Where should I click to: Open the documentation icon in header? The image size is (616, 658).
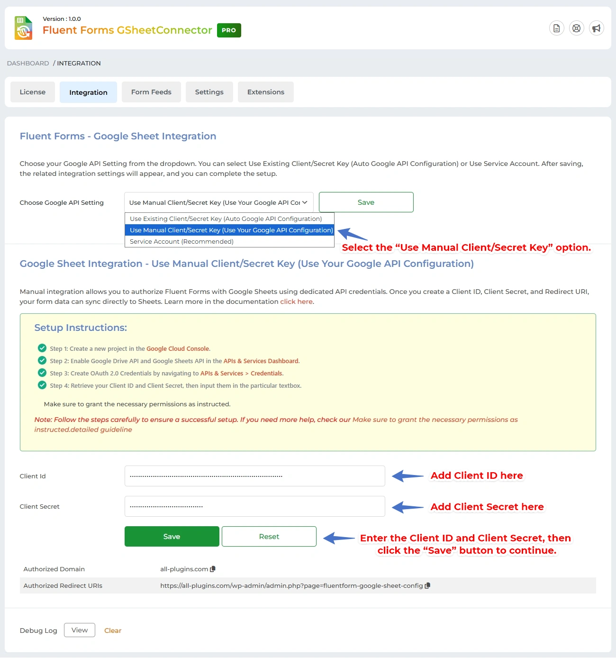tap(556, 28)
